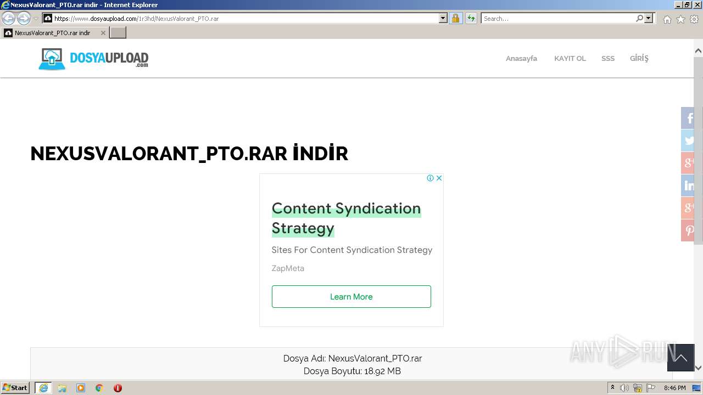
Task: Click the Dosya Adı: NexusValorant_PTO.rar text
Action: [x=353, y=358]
